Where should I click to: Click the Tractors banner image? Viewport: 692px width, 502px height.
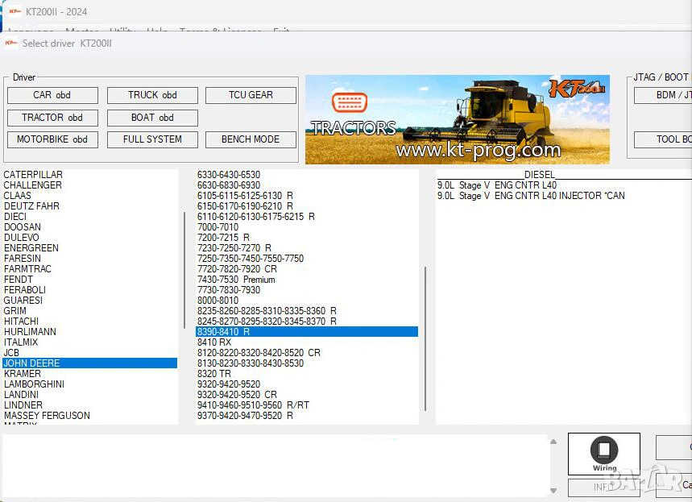457,119
